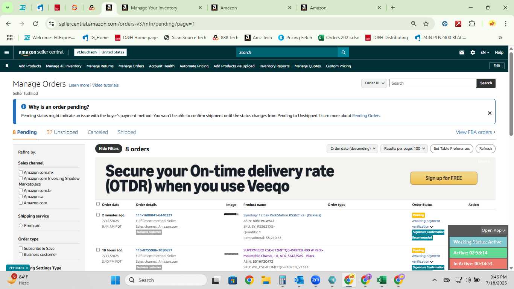
Task: Switch to the 37 Unshipped tab
Action: pos(62,132)
